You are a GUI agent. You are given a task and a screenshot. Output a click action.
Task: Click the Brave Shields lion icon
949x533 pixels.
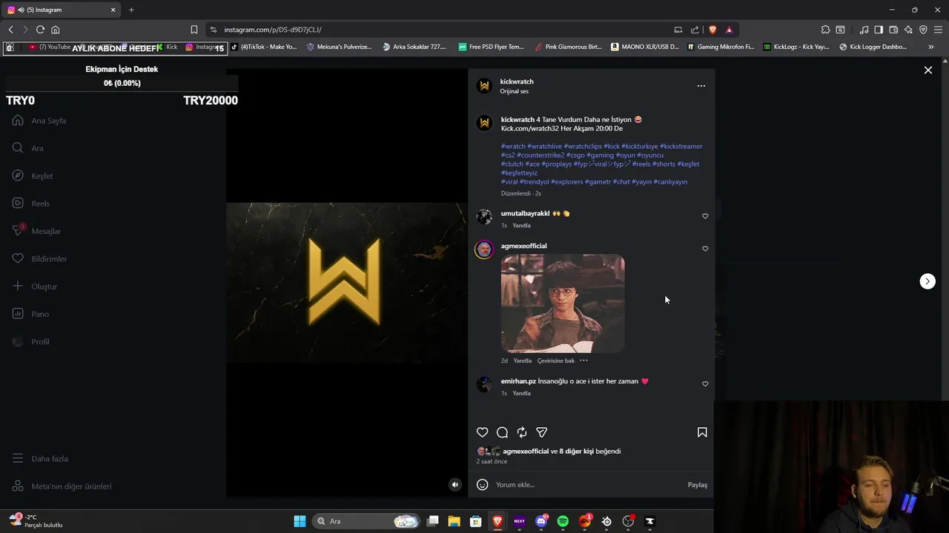point(713,30)
